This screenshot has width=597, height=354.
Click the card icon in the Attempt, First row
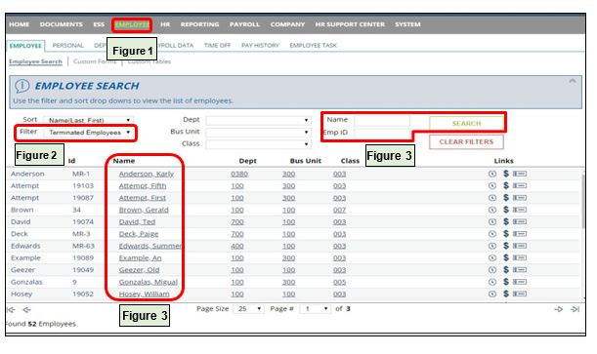click(520, 198)
